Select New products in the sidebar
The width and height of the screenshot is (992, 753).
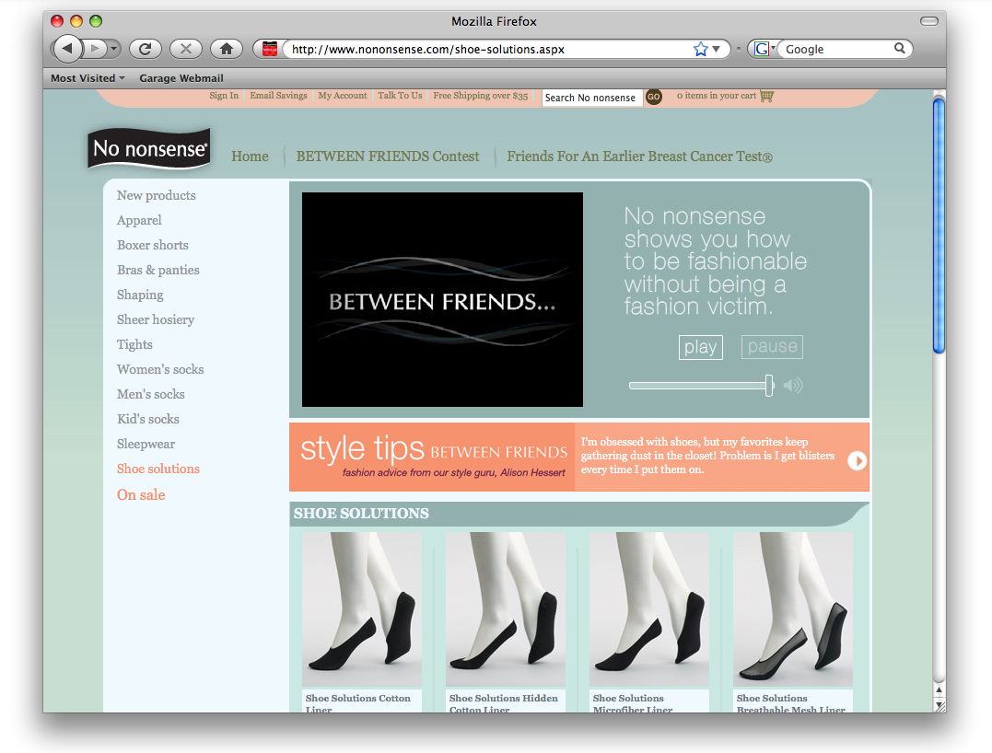157,195
